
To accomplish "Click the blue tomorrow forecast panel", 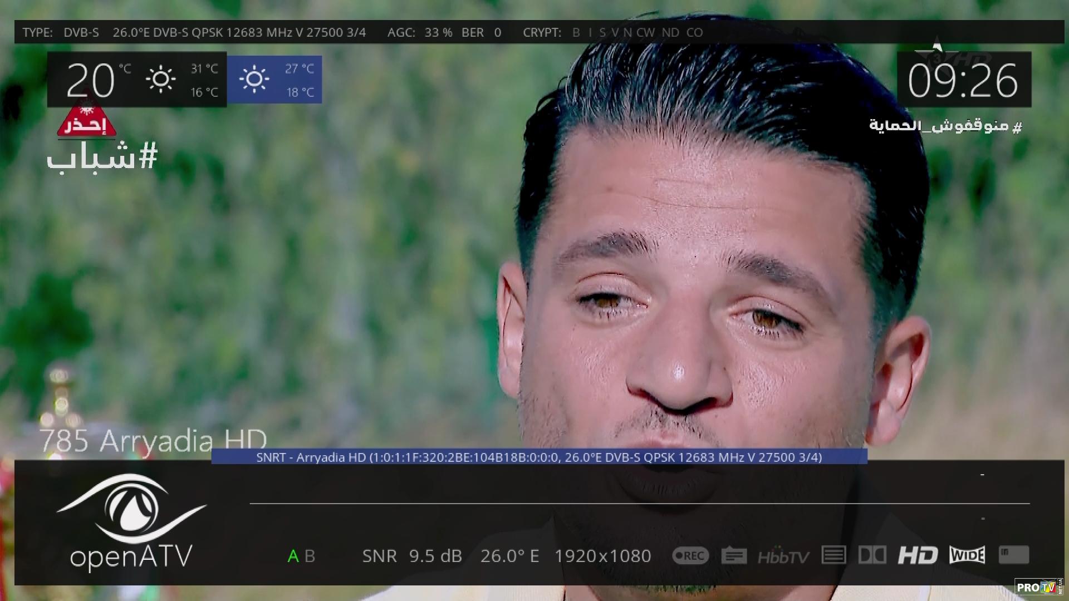I will point(274,80).
